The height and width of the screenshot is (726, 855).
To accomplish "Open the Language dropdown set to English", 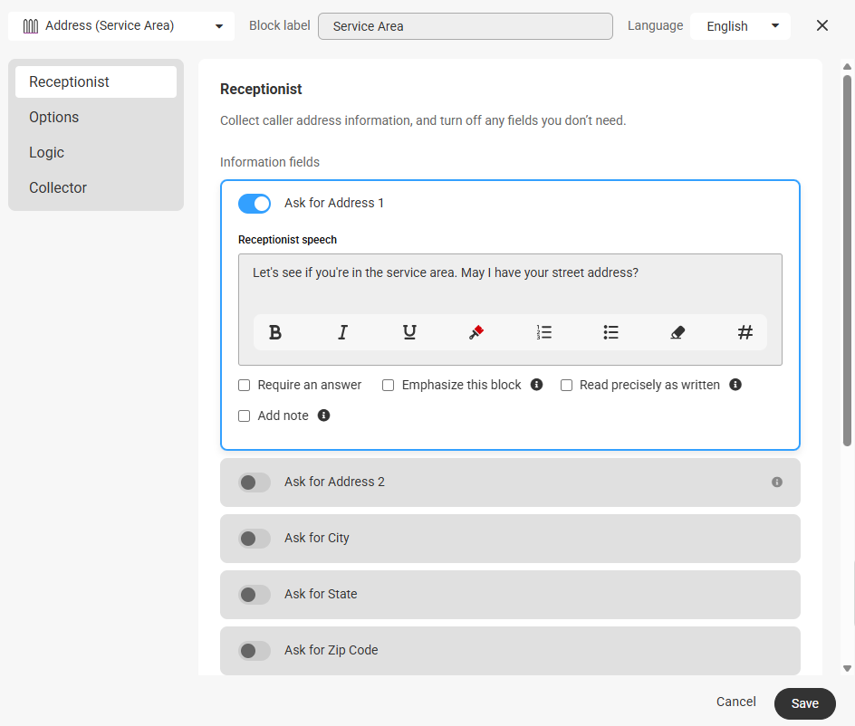I will pyautogui.click(x=740, y=26).
